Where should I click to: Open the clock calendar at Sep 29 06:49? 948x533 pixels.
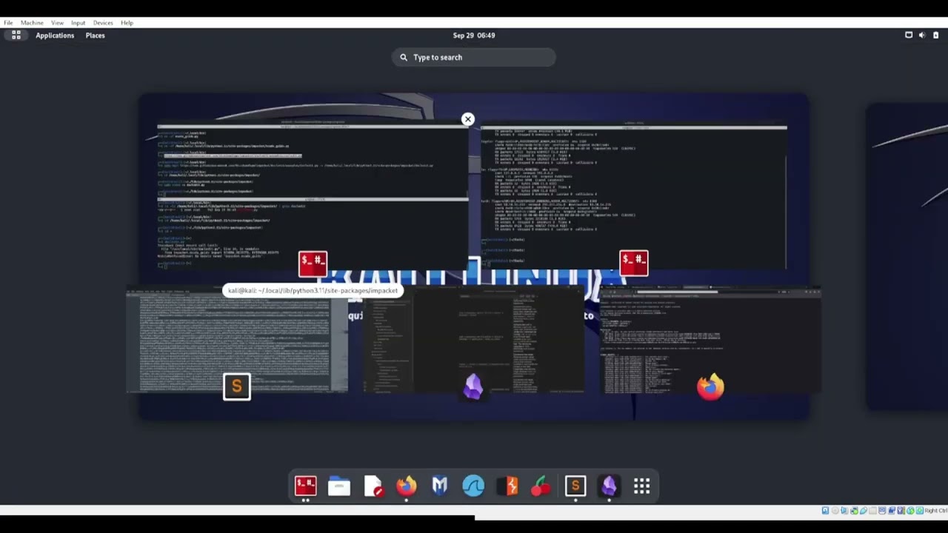(474, 35)
